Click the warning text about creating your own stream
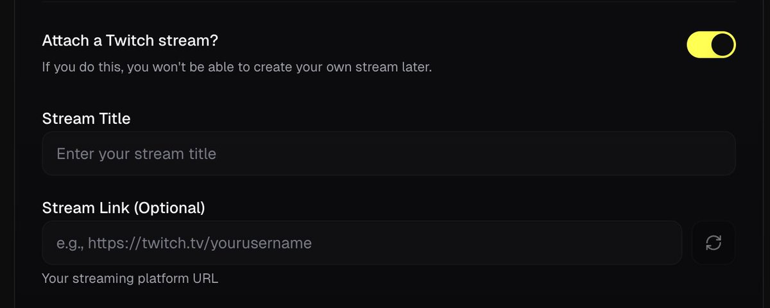This screenshot has width=770, height=308. tap(237, 67)
